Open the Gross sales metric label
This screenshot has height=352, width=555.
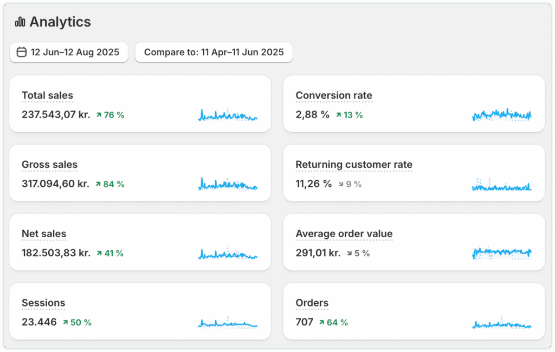49,165
